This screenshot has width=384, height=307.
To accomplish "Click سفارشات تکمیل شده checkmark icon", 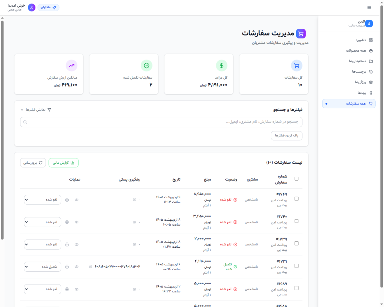I will [147, 66].
